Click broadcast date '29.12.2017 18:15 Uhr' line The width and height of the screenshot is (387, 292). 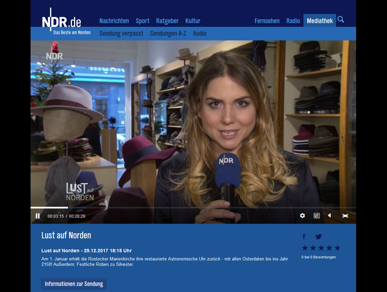click(x=87, y=251)
